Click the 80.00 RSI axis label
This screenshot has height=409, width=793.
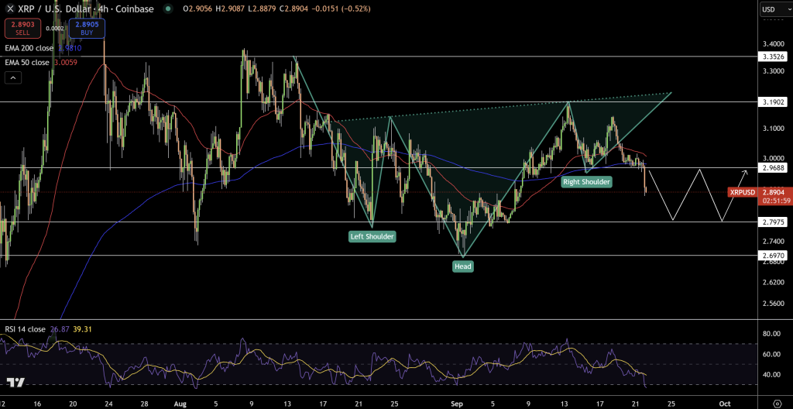pyautogui.click(x=771, y=334)
